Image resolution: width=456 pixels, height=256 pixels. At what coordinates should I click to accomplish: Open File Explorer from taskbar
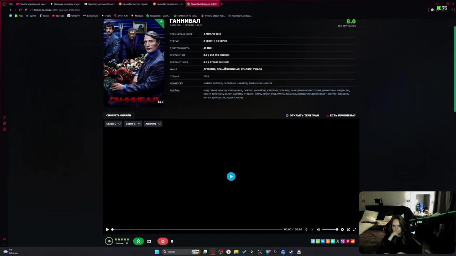236,252
